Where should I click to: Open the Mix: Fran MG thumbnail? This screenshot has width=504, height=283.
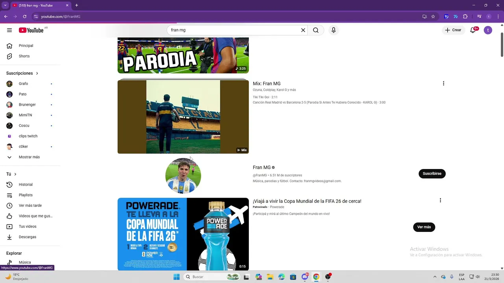click(183, 117)
